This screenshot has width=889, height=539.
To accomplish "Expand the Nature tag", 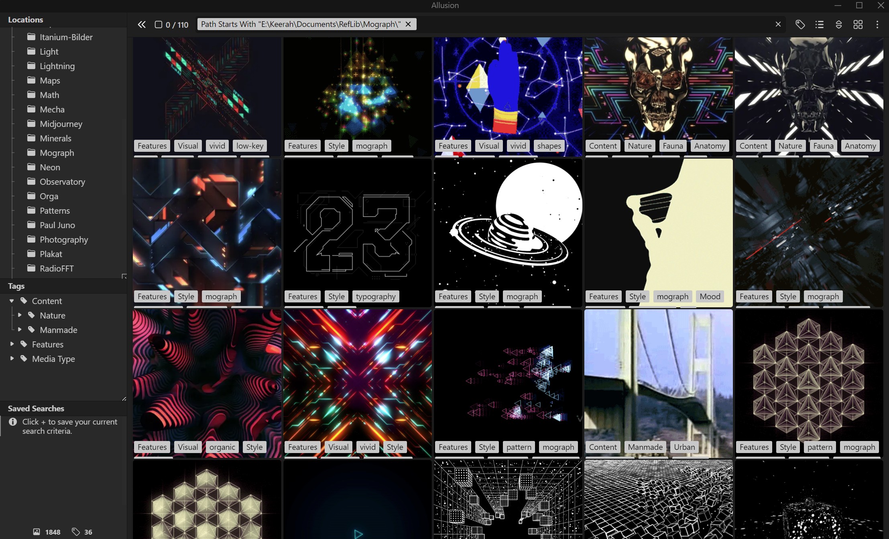I will coord(19,315).
